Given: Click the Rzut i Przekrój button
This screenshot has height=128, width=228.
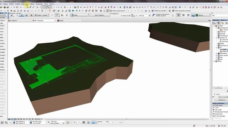Looking at the screenshot, I should pos(100,15).
